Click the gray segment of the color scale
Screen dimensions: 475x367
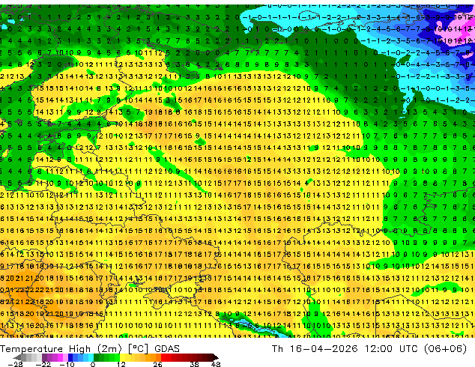coord(24,357)
